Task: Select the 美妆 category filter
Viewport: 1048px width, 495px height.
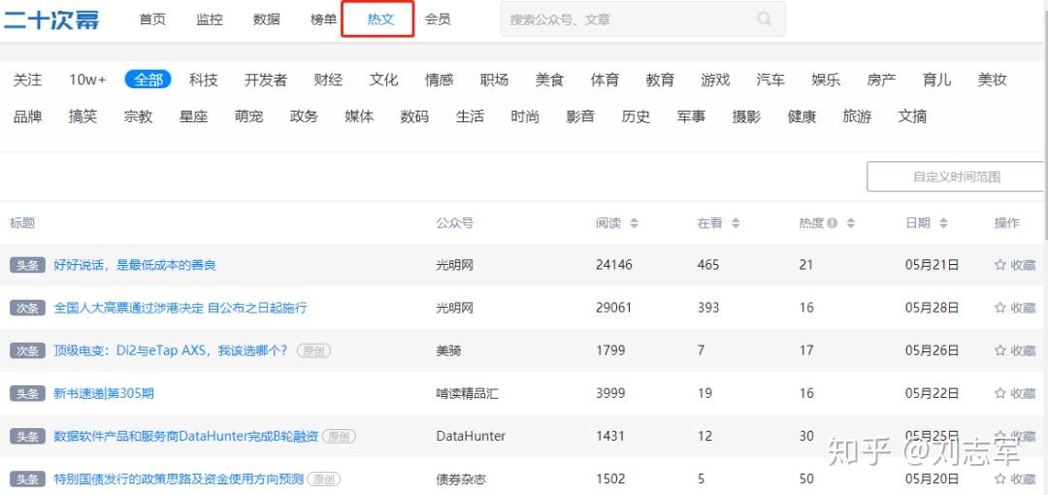Action: 992,80
